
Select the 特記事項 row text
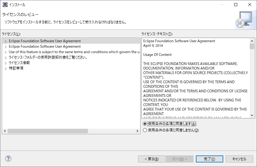click(16, 68)
